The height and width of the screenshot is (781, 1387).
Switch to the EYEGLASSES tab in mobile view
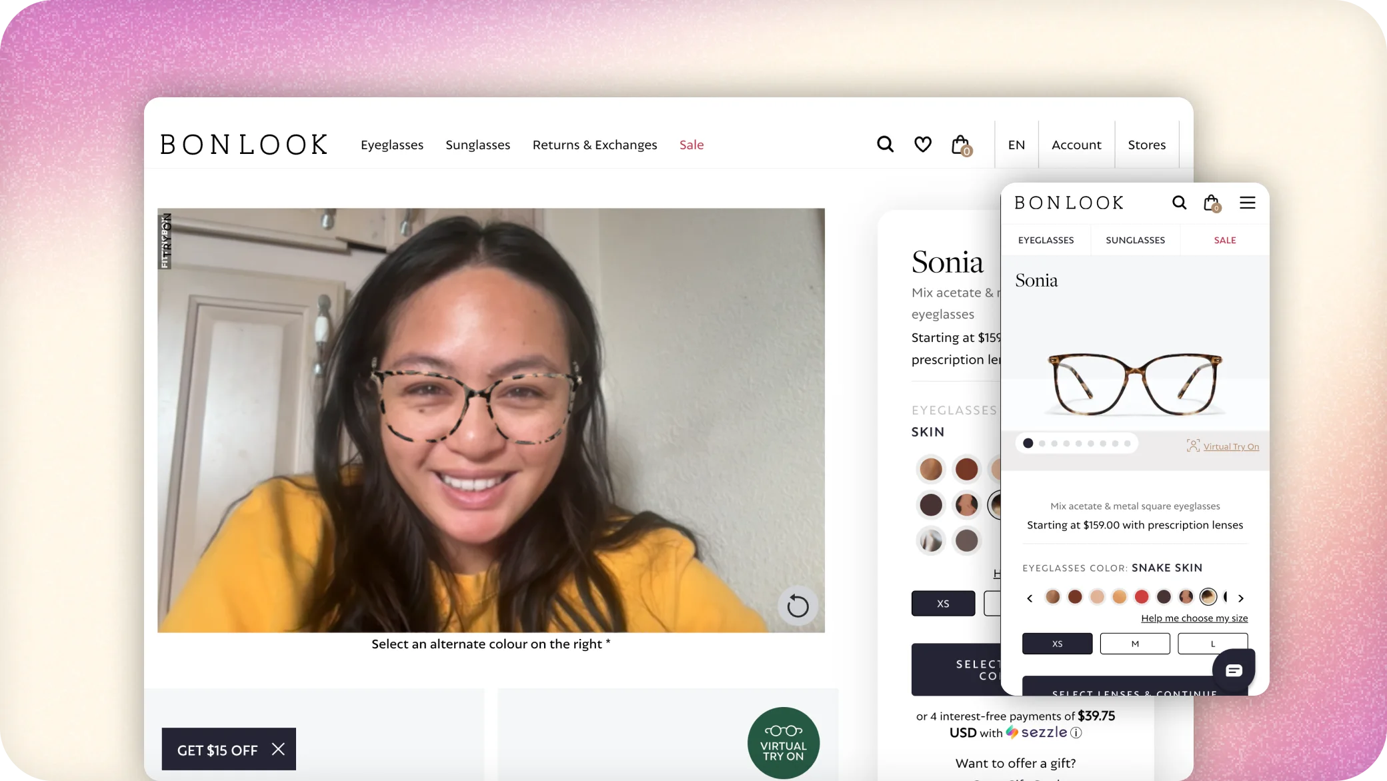pos(1046,240)
